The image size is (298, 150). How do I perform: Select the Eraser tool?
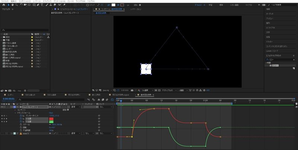click(x=55, y=5)
